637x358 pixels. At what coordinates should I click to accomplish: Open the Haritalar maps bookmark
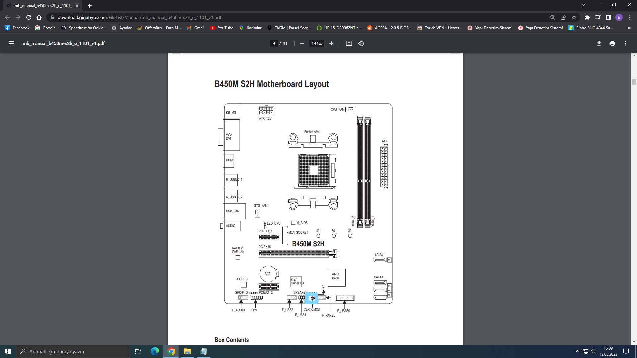click(x=250, y=28)
